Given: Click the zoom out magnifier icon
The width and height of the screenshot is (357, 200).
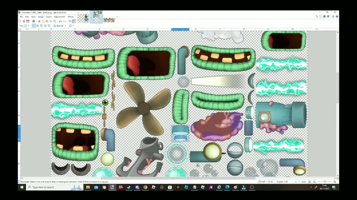Looking at the screenshot, I should [314, 182].
